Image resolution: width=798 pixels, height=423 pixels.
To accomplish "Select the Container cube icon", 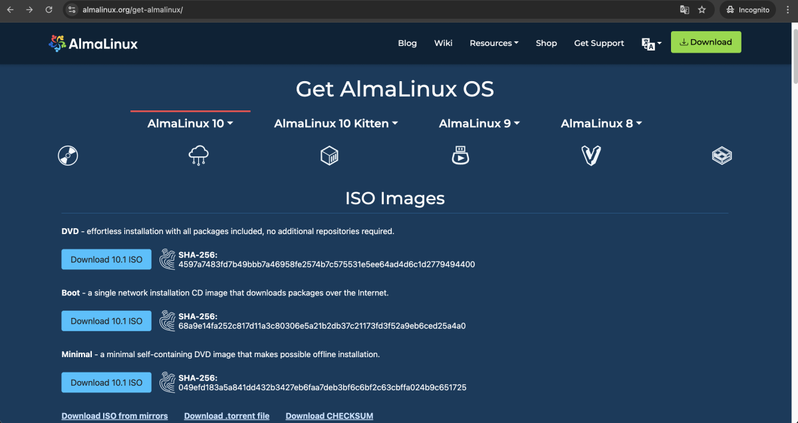I will 329,156.
